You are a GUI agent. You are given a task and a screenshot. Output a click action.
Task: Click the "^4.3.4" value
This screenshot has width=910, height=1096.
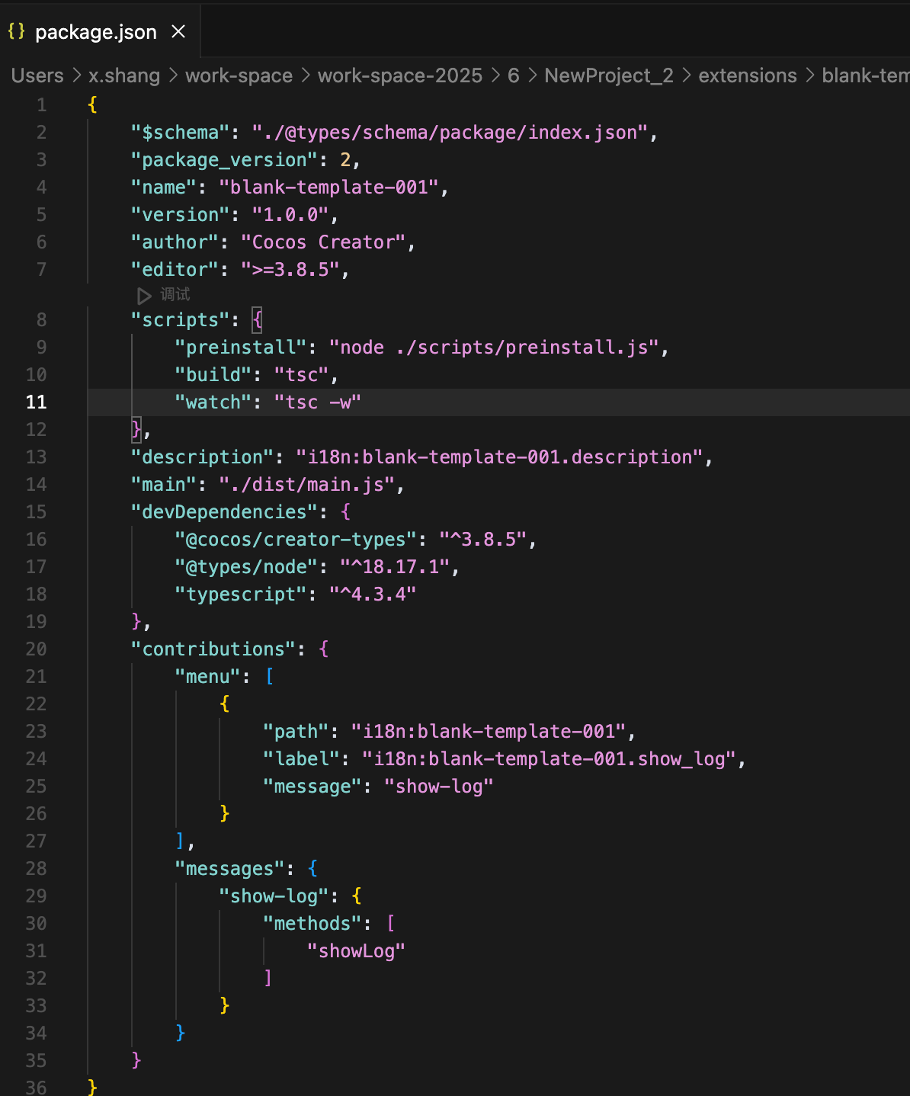tap(373, 594)
